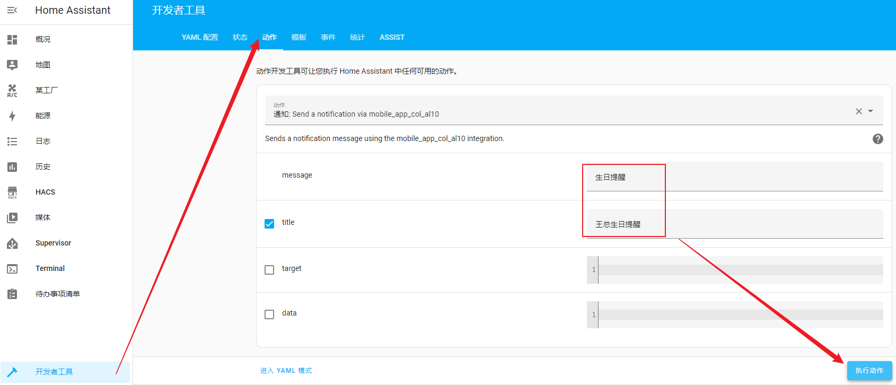This screenshot has height=385, width=896.
Task: Click the message field label
Action: coord(297,175)
